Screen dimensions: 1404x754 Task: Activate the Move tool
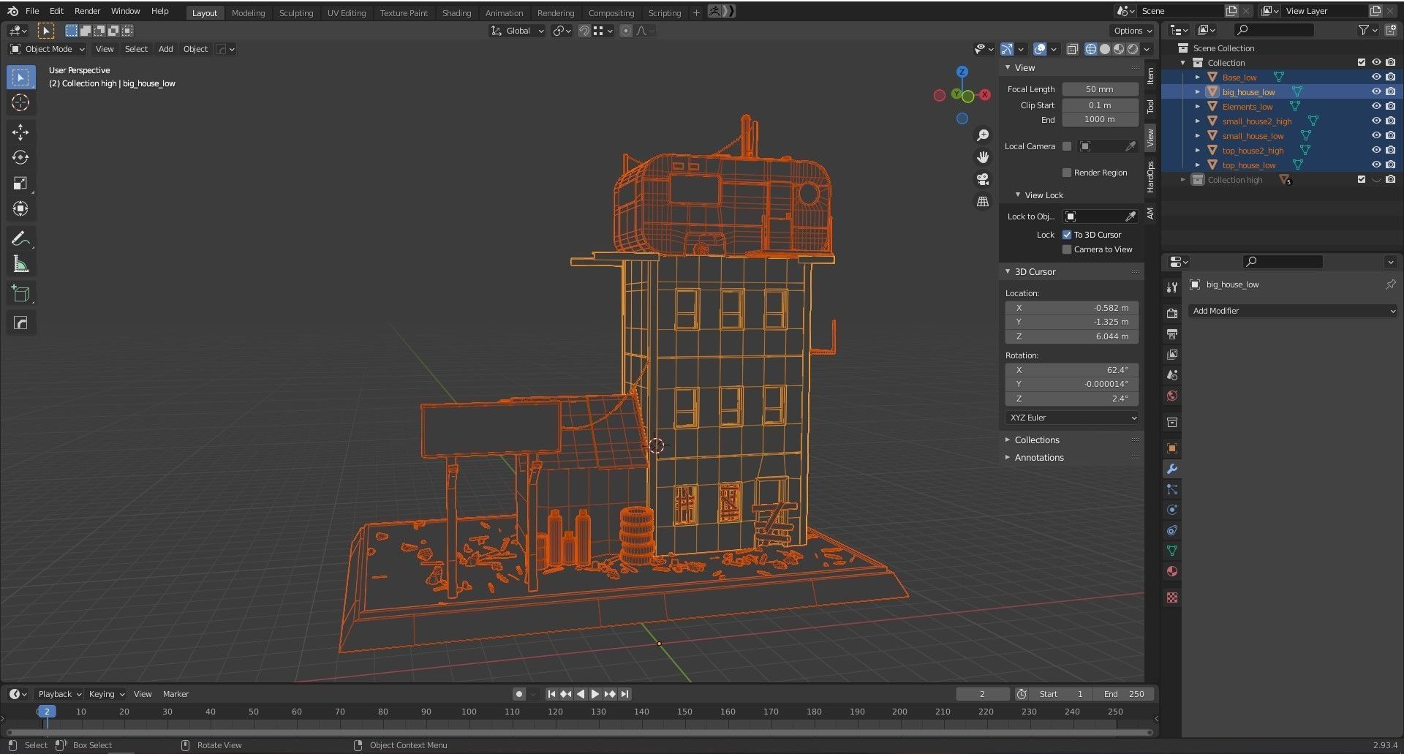(20, 132)
